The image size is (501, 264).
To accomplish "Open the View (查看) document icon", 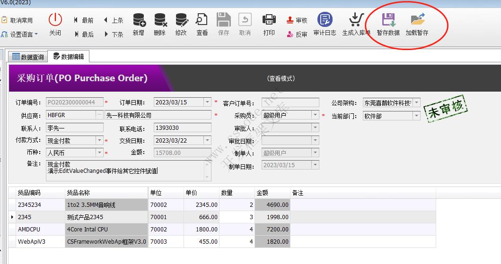I will 202,20.
